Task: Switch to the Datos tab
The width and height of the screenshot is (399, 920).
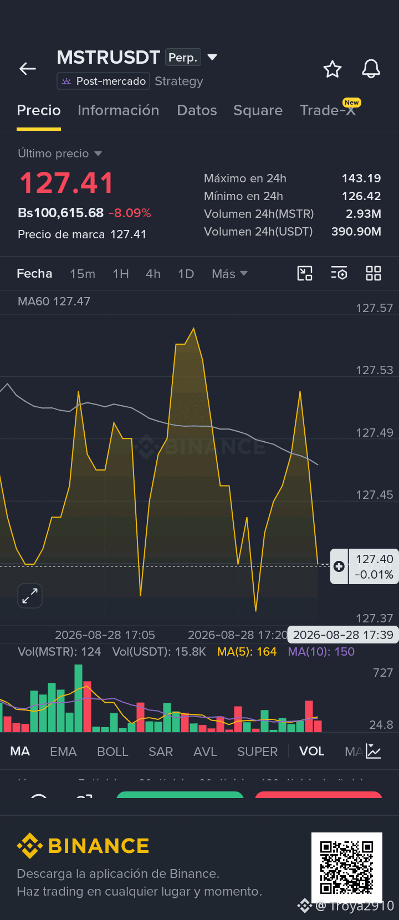Action: [x=197, y=110]
